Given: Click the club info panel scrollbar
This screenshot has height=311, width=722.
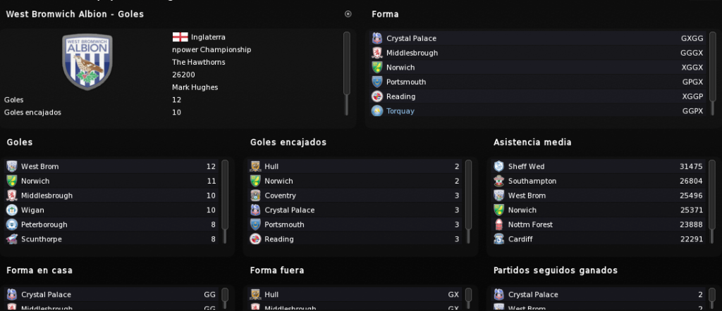Looking at the screenshot, I should pyautogui.click(x=347, y=73).
